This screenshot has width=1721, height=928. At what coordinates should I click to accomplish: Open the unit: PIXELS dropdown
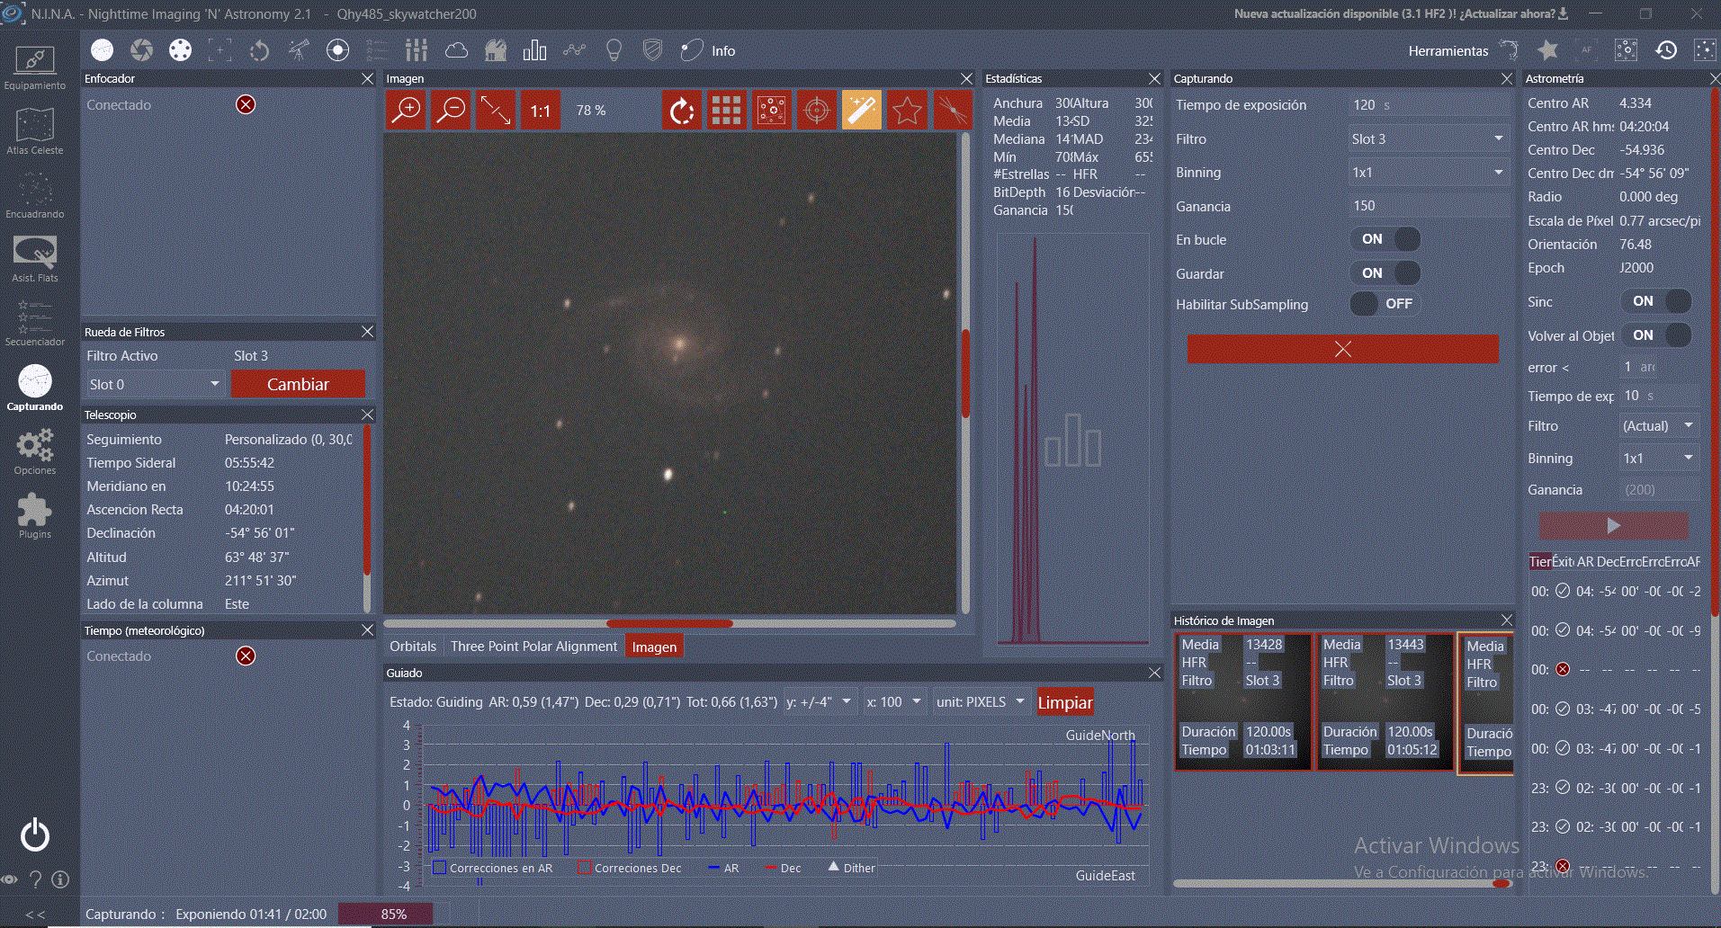pyautogui.click(x=981, y=701)
